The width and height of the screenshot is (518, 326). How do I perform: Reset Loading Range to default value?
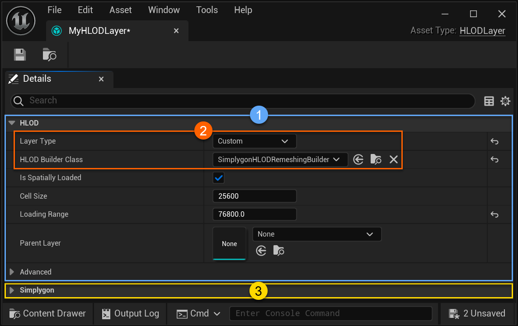[x=494, y=214]
